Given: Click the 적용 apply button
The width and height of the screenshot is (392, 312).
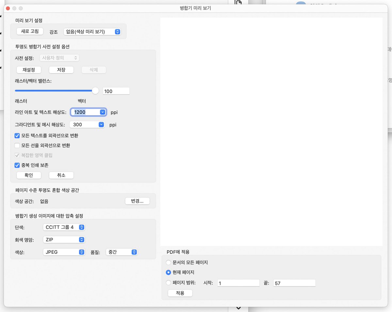Looking at the screenshot, I should [x=180, y=293].
